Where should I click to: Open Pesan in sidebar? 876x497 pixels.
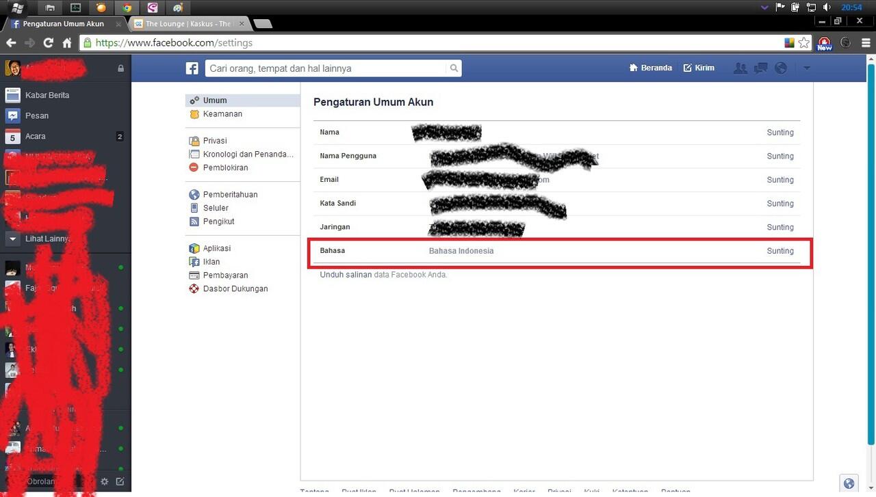[65, 116]
